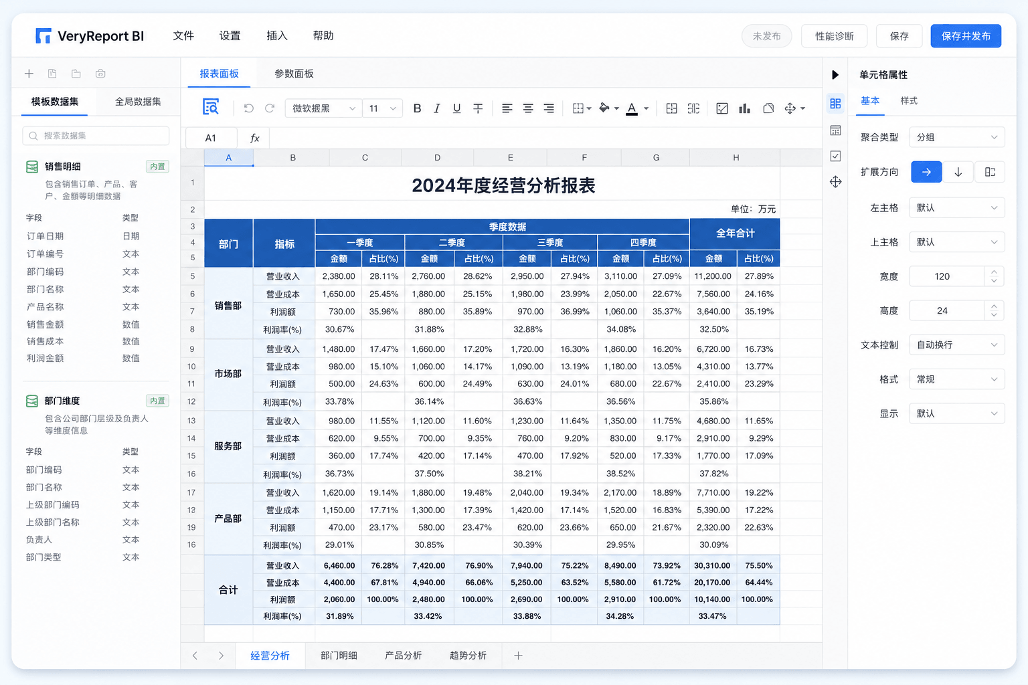Redo the last action
This screenshot has height=685, width=1028.
coord(270,108)
